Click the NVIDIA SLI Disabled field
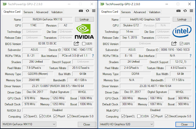Viewport: 196px width, 129px height. 58,110
